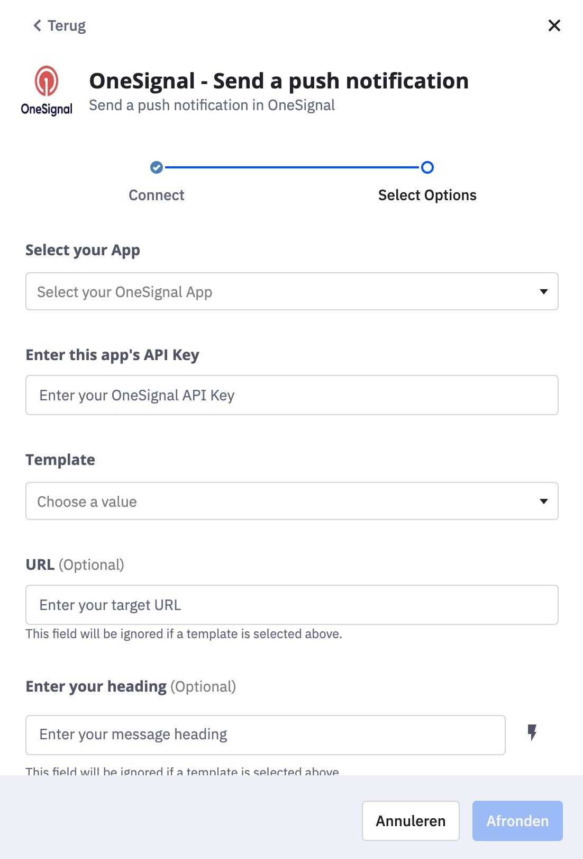Open the Select your OneSignal App dropdown
This screenshot has width=583, height=859.
[292, 291]
